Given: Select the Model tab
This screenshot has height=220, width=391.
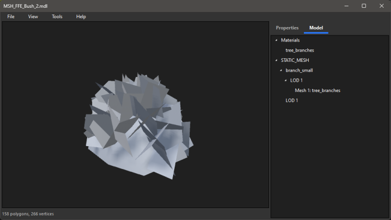Looking at the screenshot, I should (x=316, y=28).
